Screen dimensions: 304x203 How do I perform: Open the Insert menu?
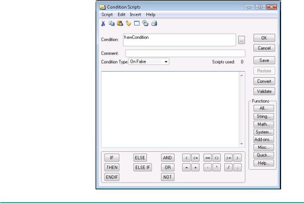pos(135,15)
